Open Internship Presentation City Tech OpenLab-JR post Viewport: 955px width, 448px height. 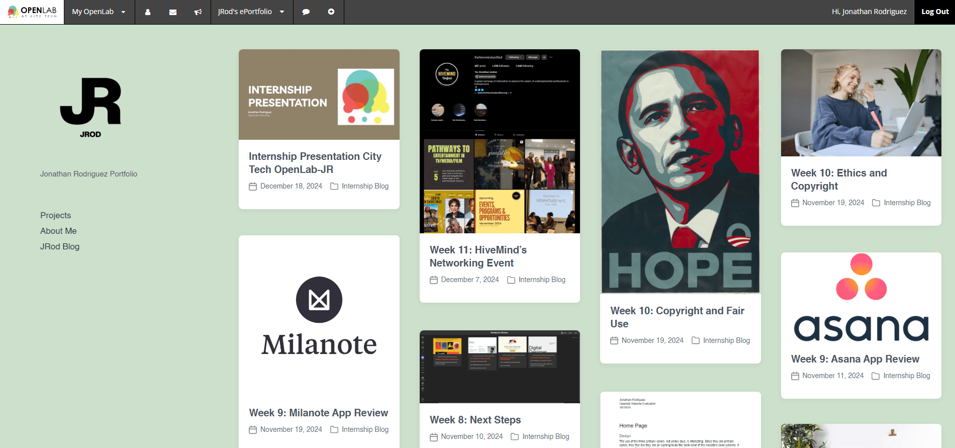315,163
